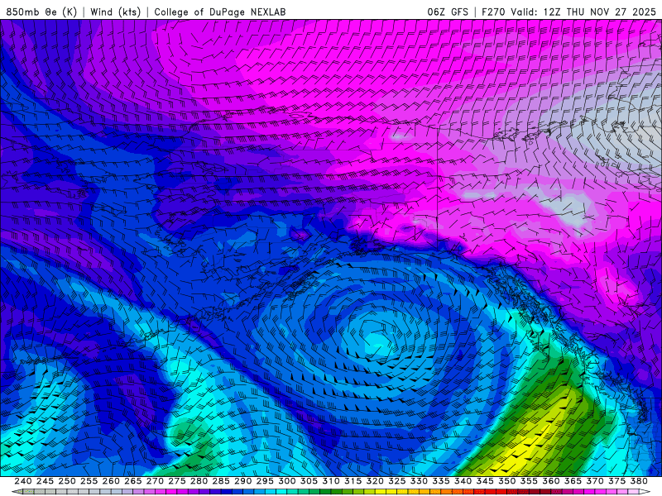Click the 260 color scale value

pos(111,481)
